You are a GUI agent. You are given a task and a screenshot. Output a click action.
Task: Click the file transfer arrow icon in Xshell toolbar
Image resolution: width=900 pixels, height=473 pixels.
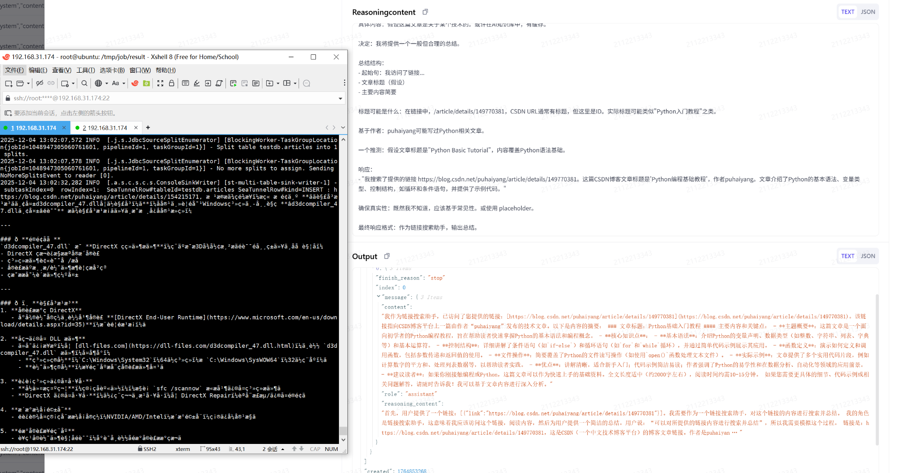[x=208, y=83]
